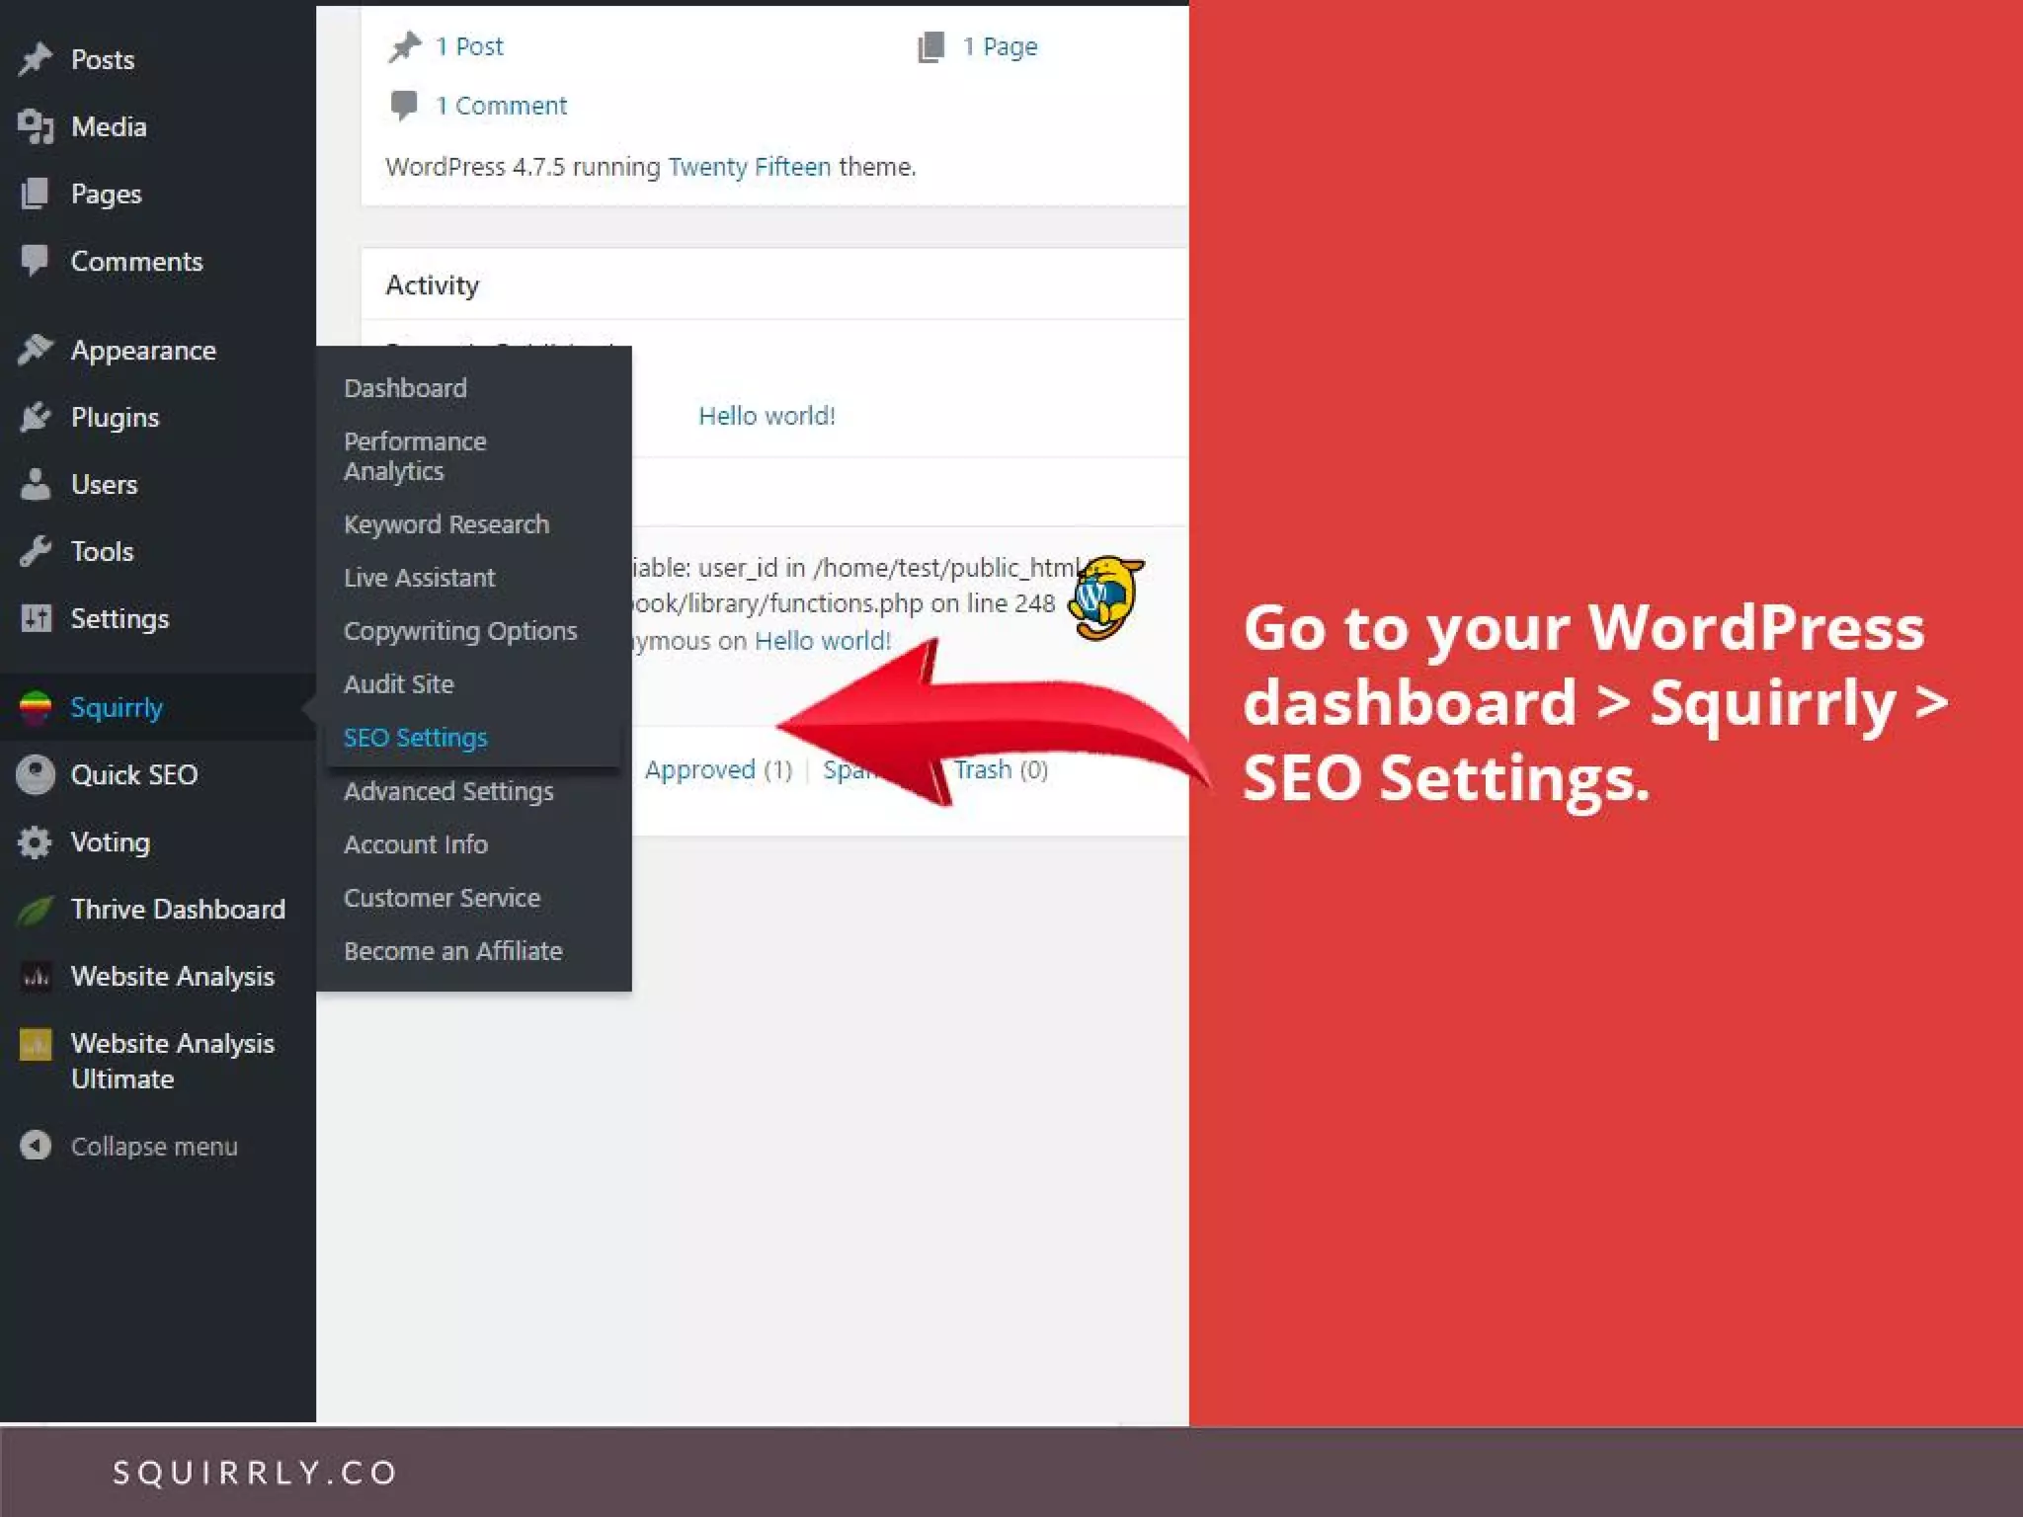This screenshot has height=1517, width=2023.
Task: Open Hello world! under Recently Published
Action: pyautogui.click(x=767, y=416)
